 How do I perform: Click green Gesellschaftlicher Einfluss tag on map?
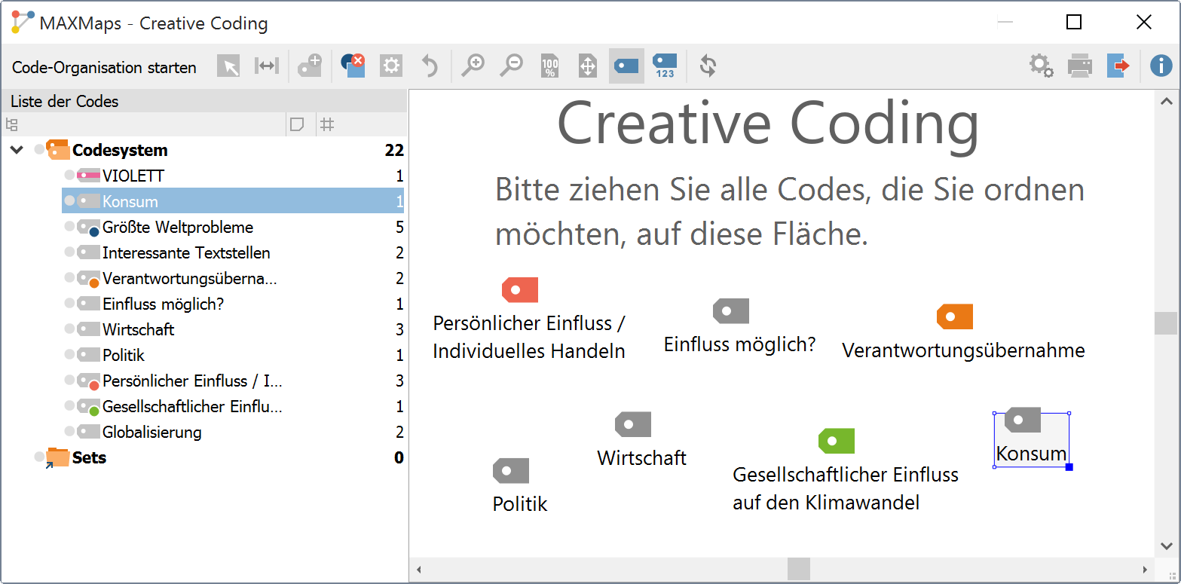[837, 441]
